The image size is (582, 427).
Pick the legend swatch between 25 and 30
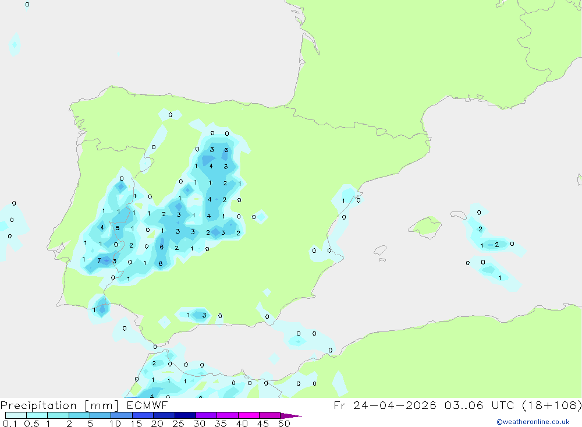185,415
